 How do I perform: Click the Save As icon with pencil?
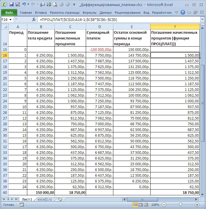(18, 4)
